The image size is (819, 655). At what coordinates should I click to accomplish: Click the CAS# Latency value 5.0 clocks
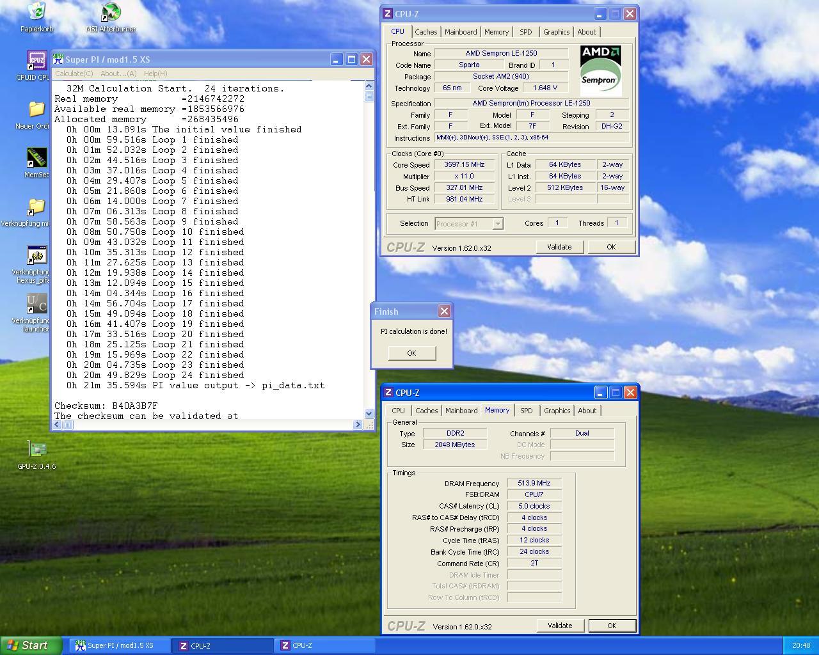tap(534, 506)
